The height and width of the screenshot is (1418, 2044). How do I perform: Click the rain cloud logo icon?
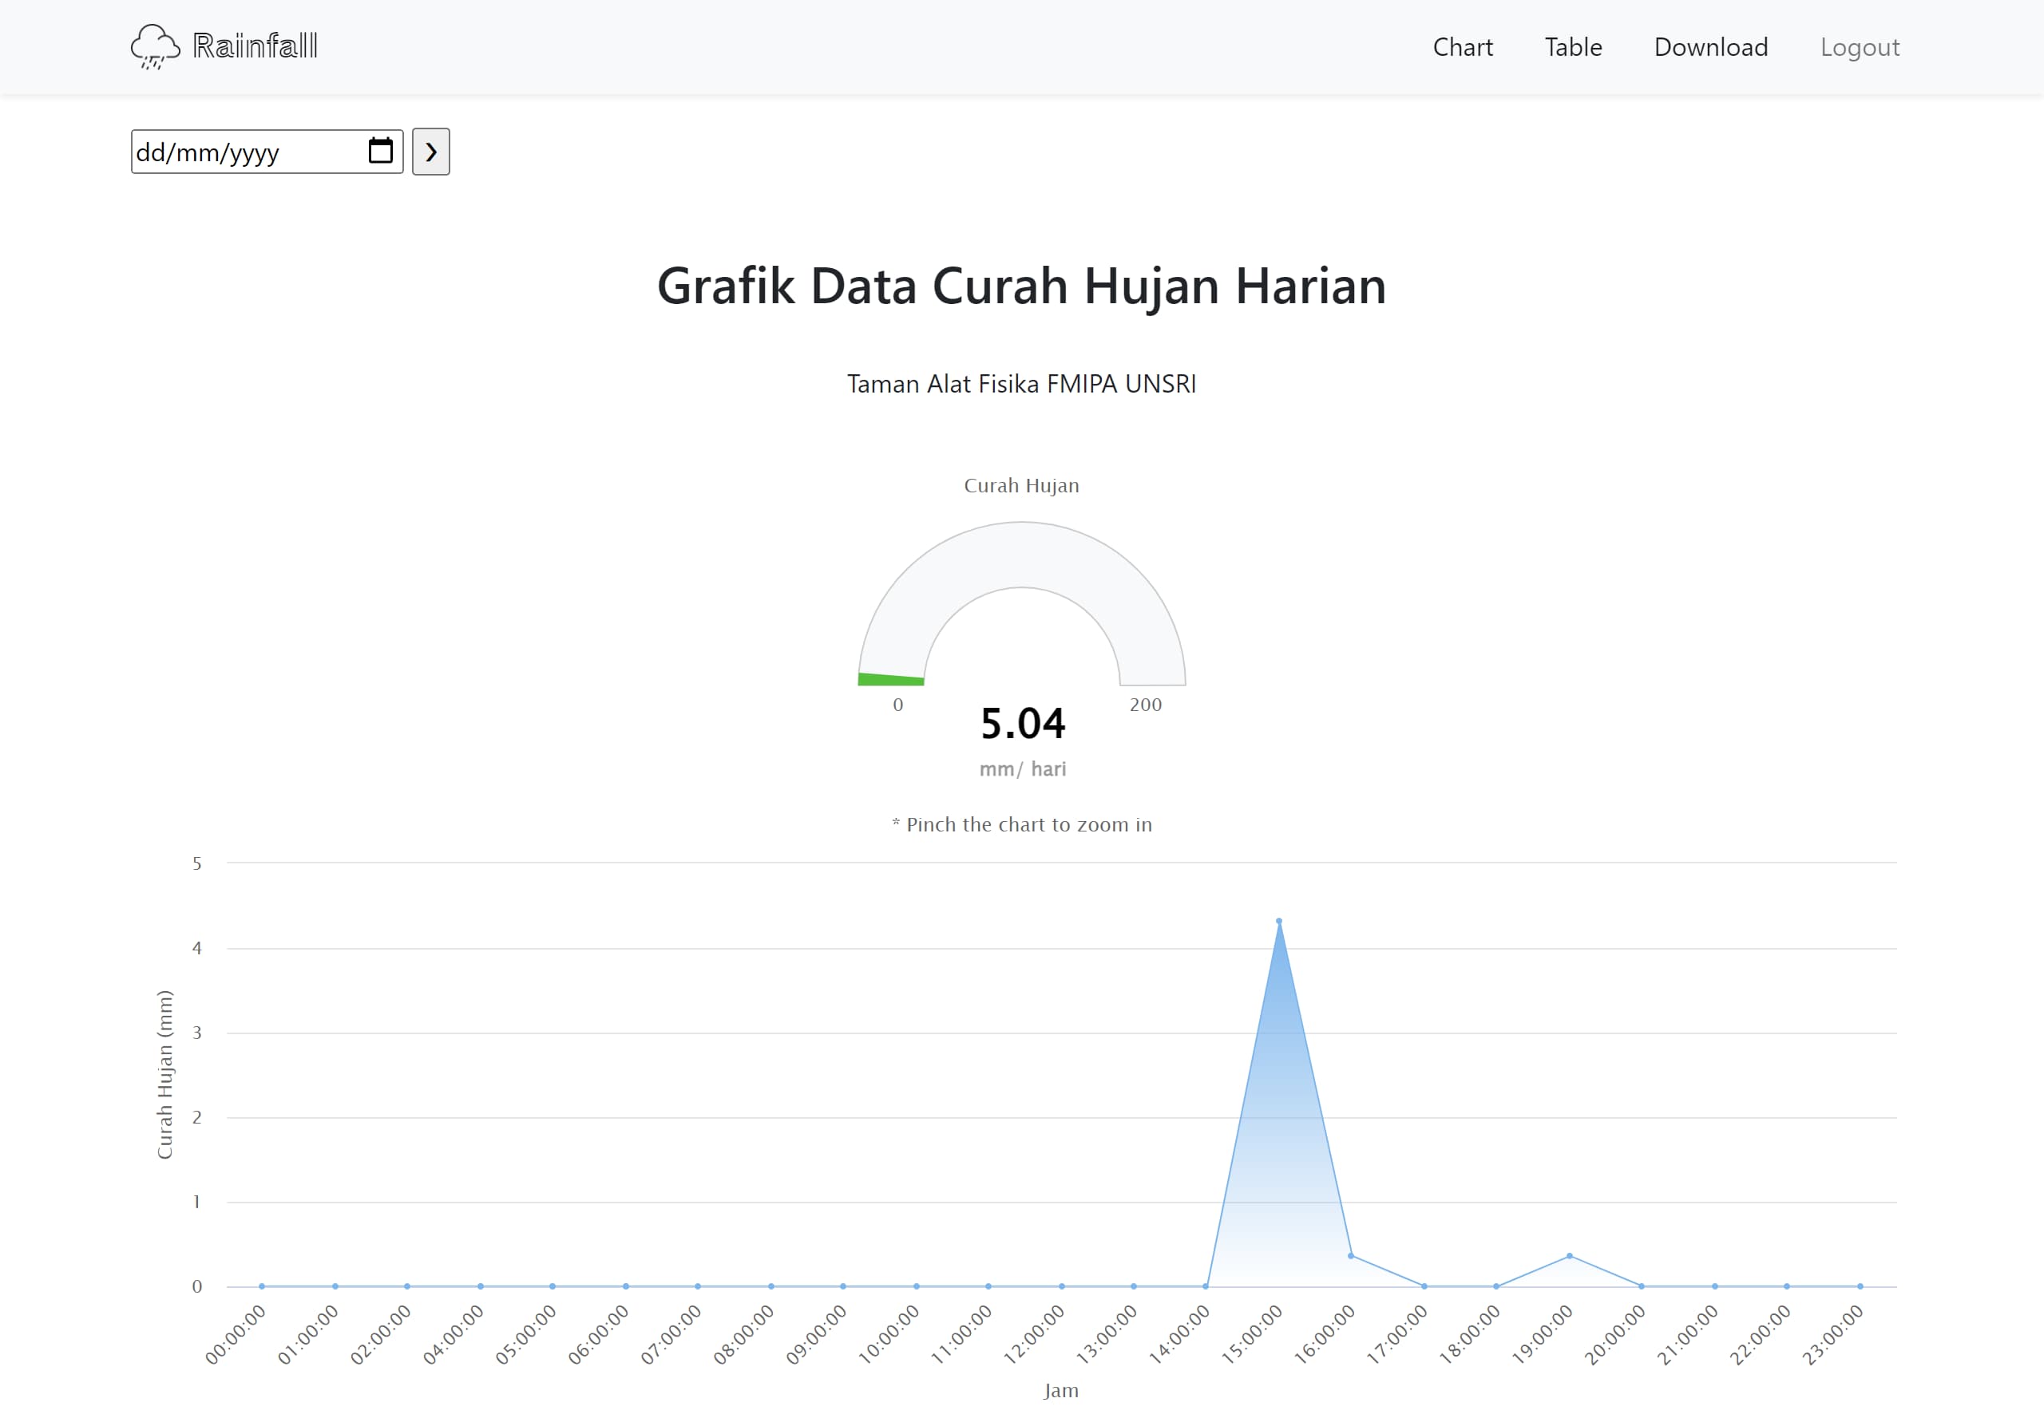(155, 46)
